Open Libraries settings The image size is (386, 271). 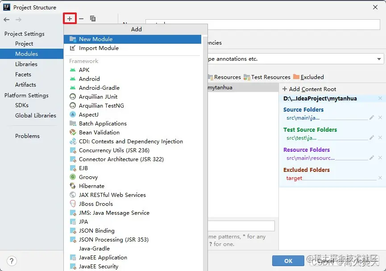pyautogui.click(x=26, y=64)
